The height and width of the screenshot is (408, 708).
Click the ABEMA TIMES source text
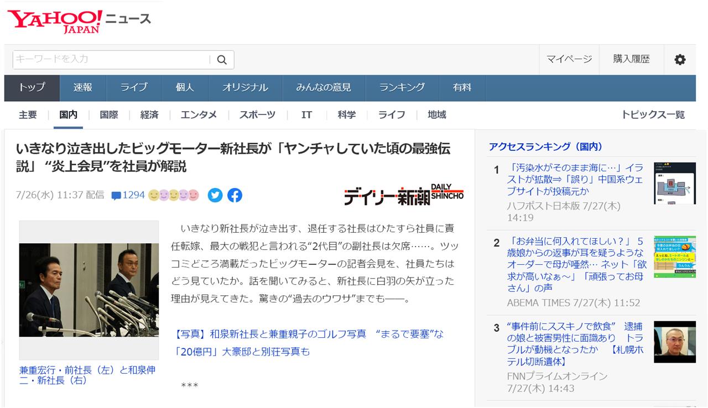click(x=539, y=303)
